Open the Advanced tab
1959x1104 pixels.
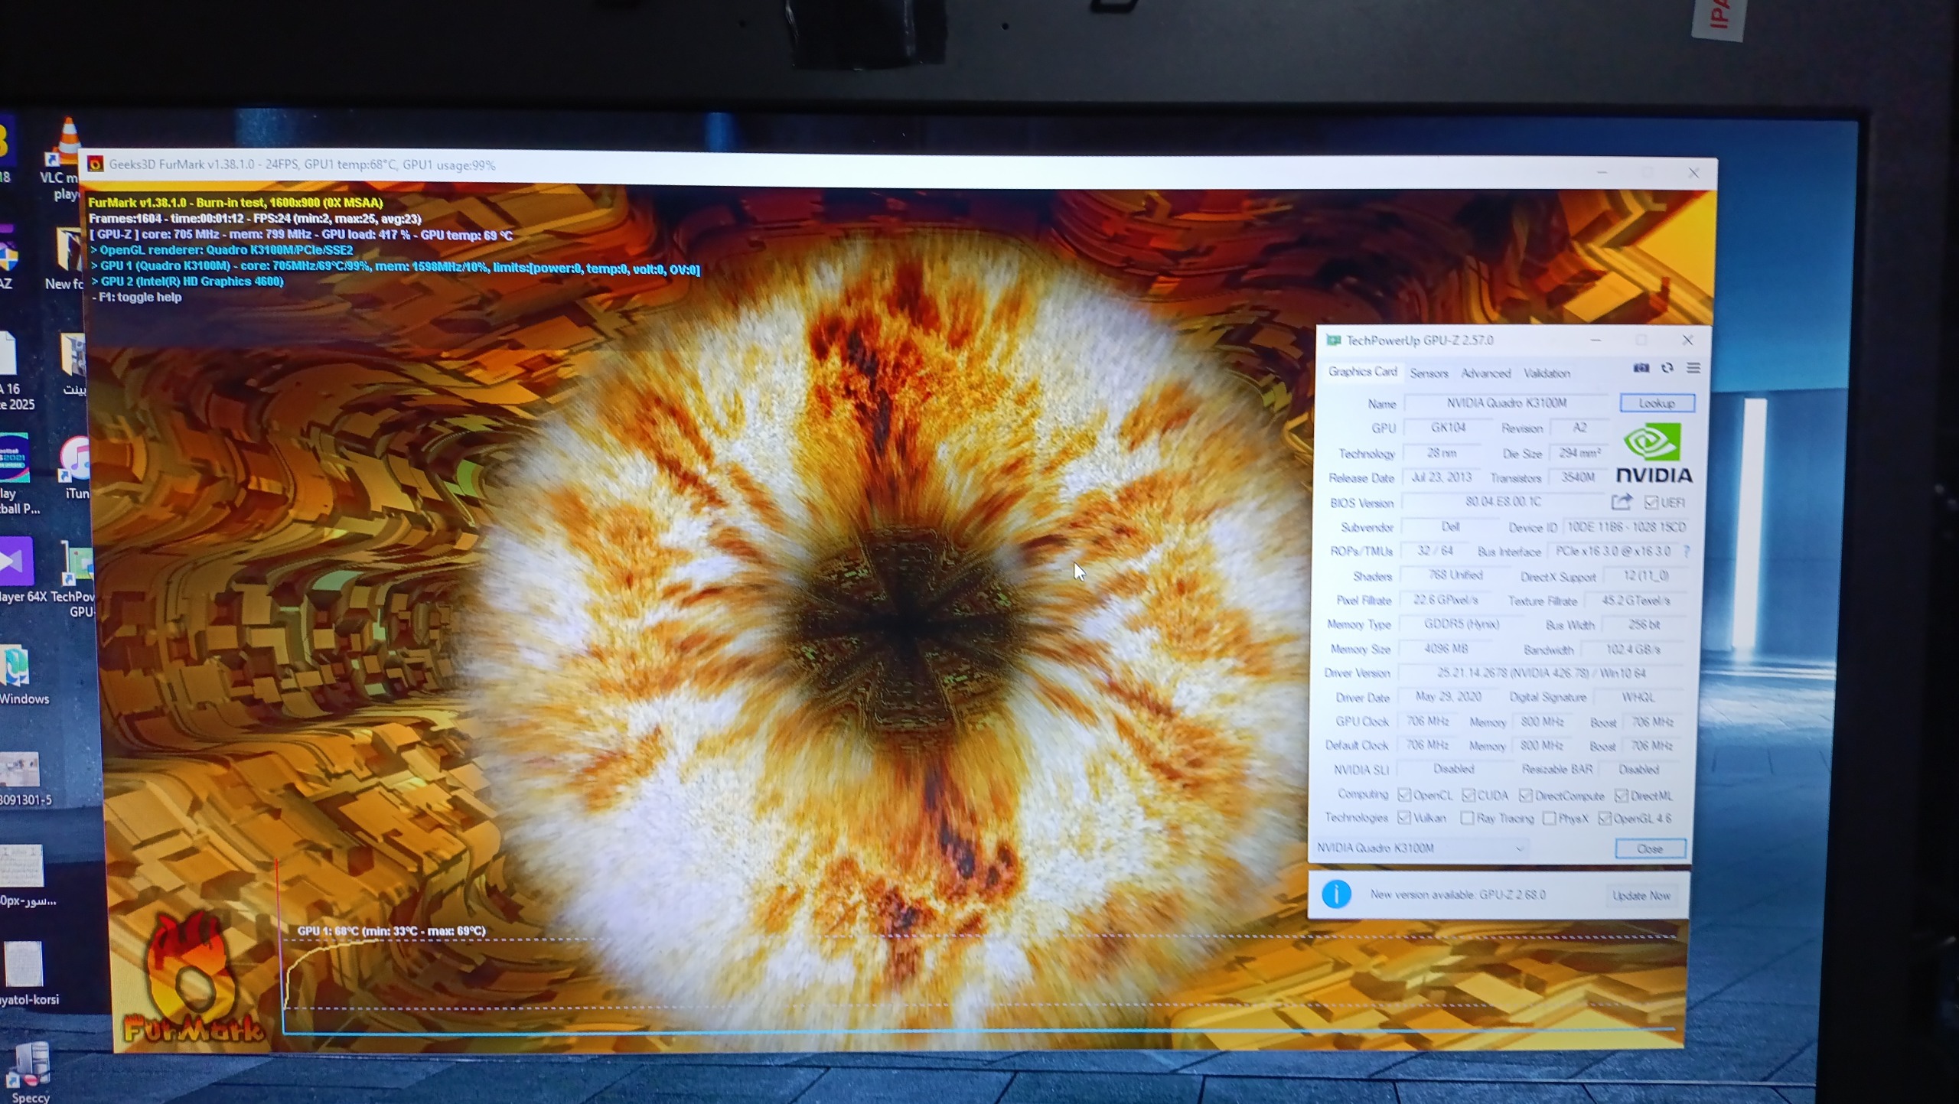(1485, 373)
